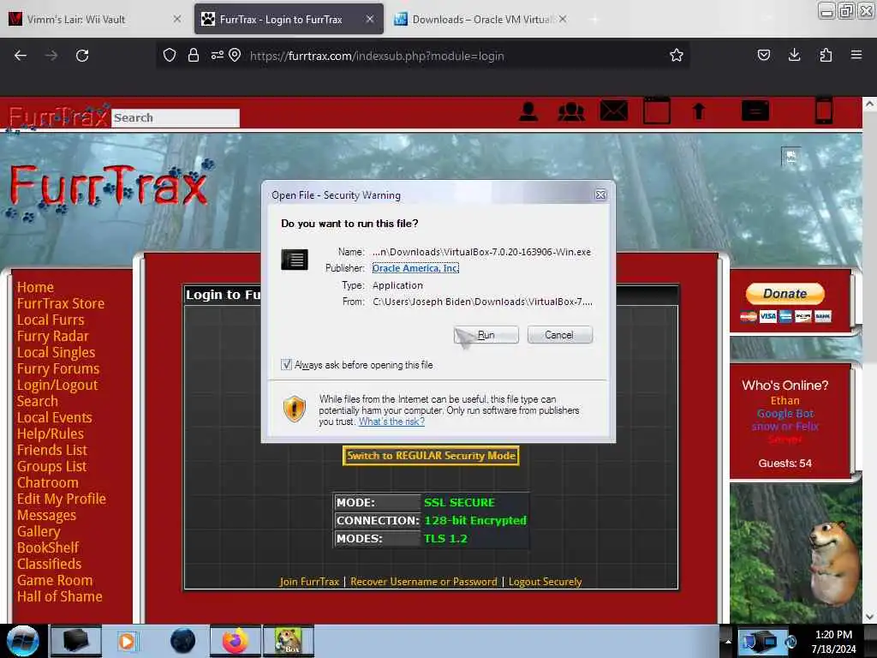Open the dark globe taskbar icon
This screenshot has height=658, width=877.
click(x=182, y=641)
